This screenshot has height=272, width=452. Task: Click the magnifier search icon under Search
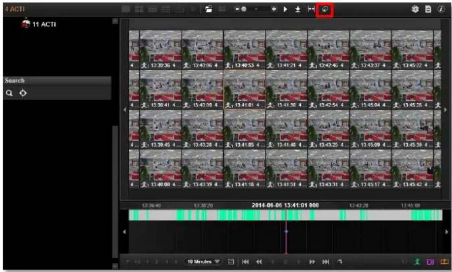click(9, 93)
